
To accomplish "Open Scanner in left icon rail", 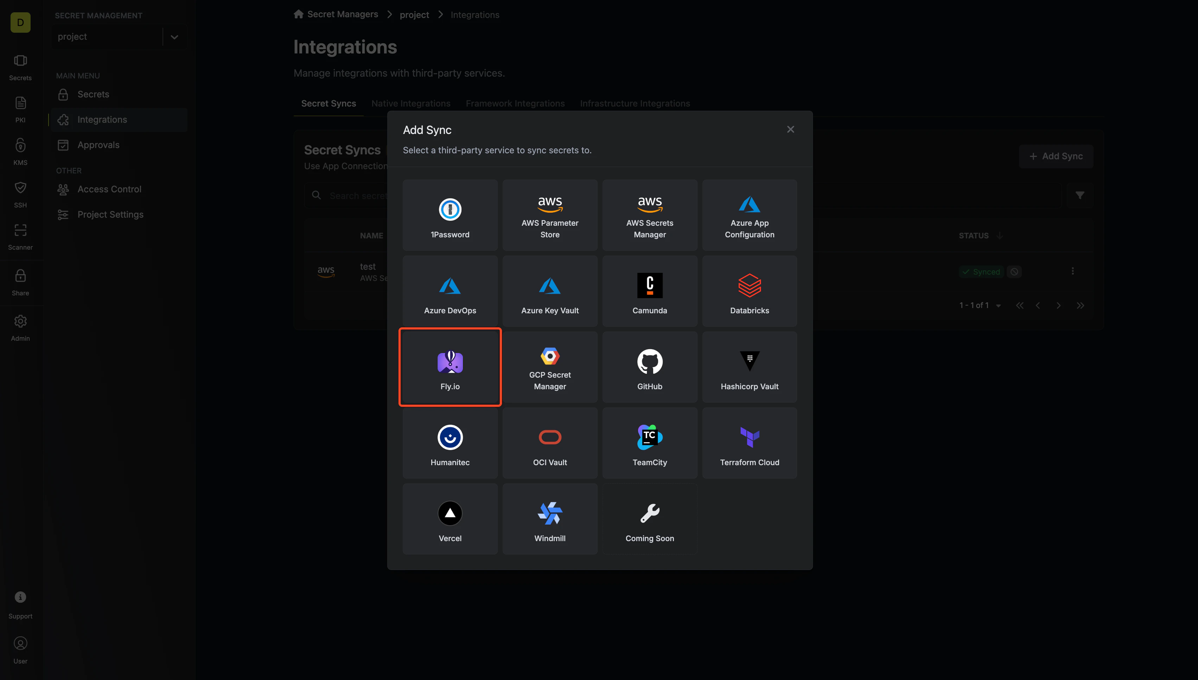I will pyautogui.click(x=20, y=237).
